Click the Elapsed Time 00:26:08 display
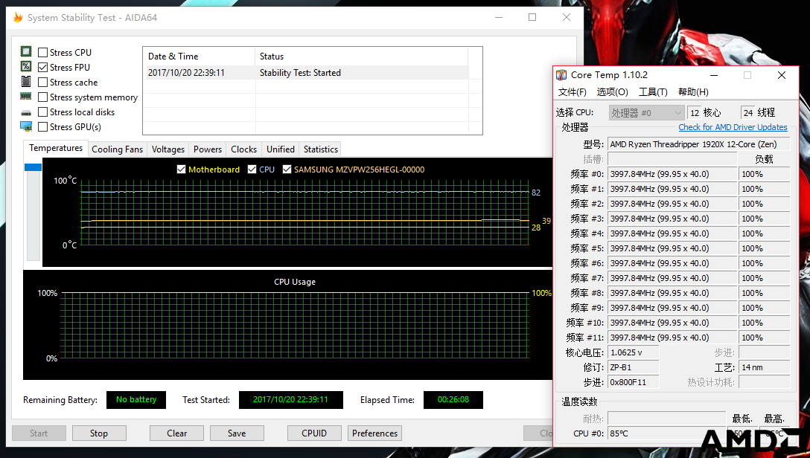Viewport: 810px width, 458px height. click(x=453, y=400)
